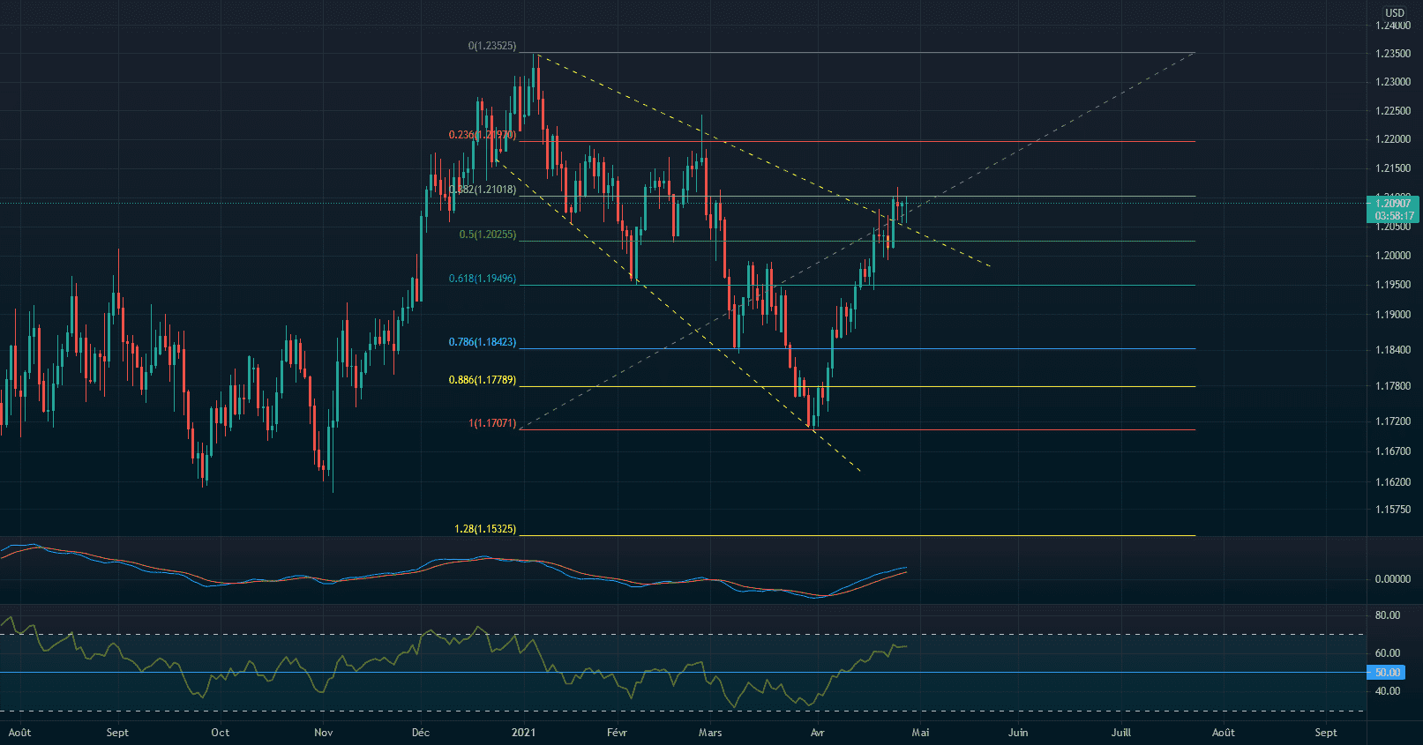Click the 0.00000 oscillator scale value
Viewport: 1423px width, 745px height.
1393,579
